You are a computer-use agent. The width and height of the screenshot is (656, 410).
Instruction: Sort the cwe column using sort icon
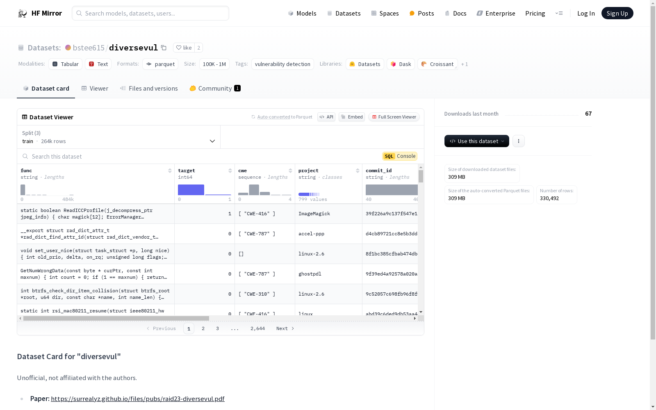(290, 171)
